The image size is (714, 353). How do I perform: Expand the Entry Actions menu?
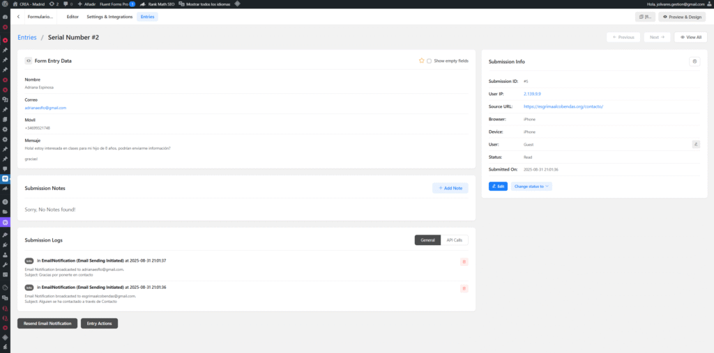click(x=100, y=323)
